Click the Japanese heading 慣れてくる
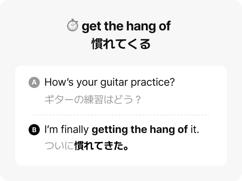Image resolution: width=242 pixels, height=181 pixels. point(121,44)
